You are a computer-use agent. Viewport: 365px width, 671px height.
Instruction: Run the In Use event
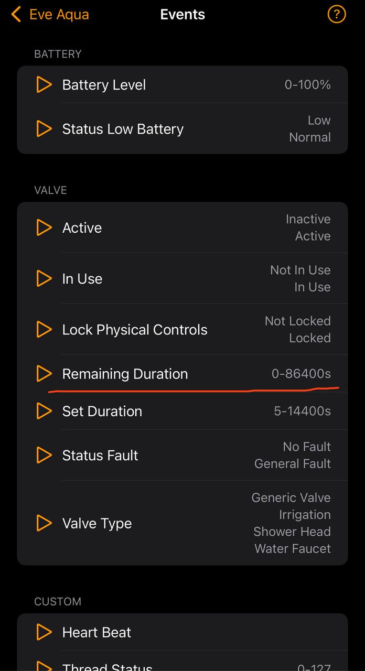click(44, 278)
